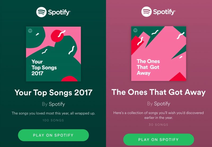
Task: Click the red circle on Top Songs cover
Action: [x=57, y=36]
